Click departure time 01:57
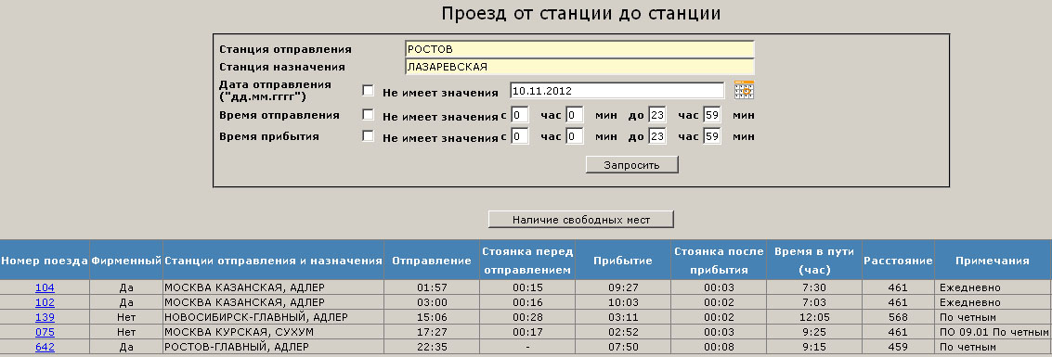 pyautogui.click(x=432, y=287)
